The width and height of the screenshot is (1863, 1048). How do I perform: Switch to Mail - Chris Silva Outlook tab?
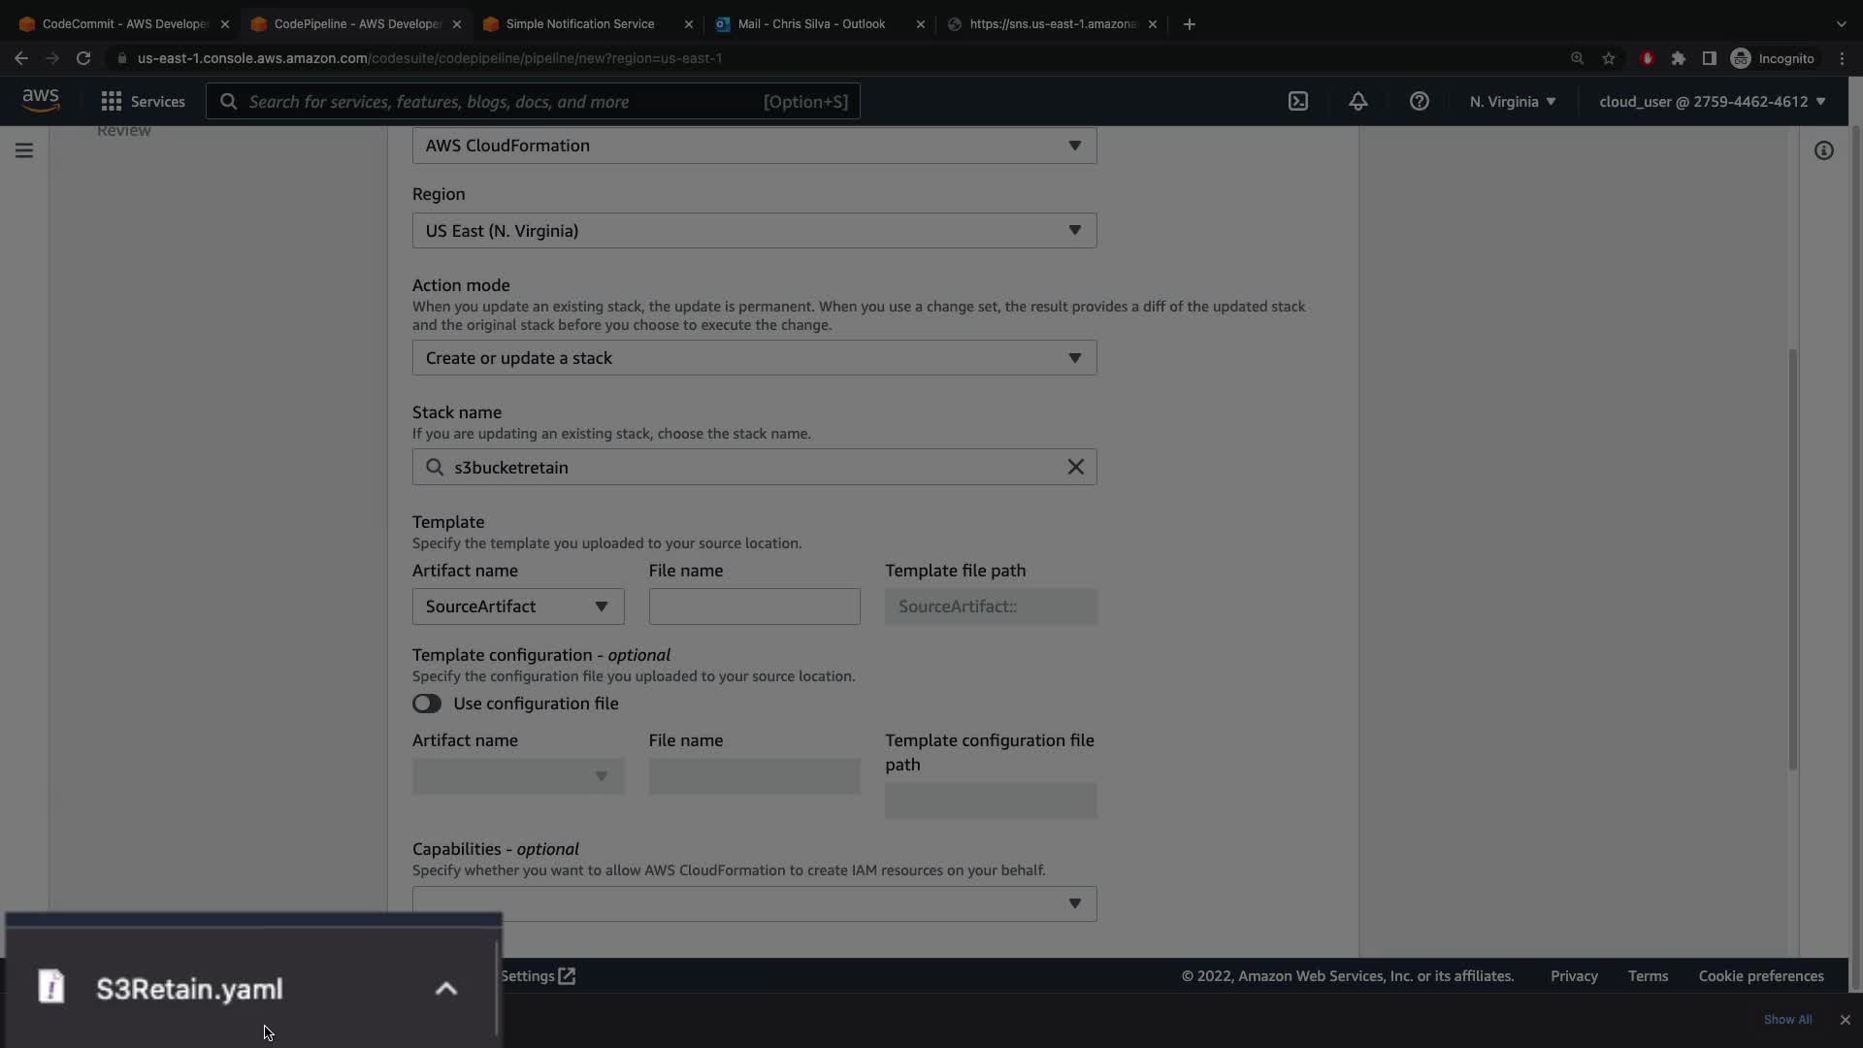(x=810, y=24)
